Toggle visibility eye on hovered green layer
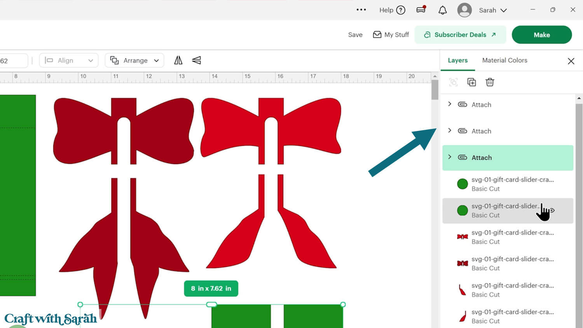 (x=552, y=210)
